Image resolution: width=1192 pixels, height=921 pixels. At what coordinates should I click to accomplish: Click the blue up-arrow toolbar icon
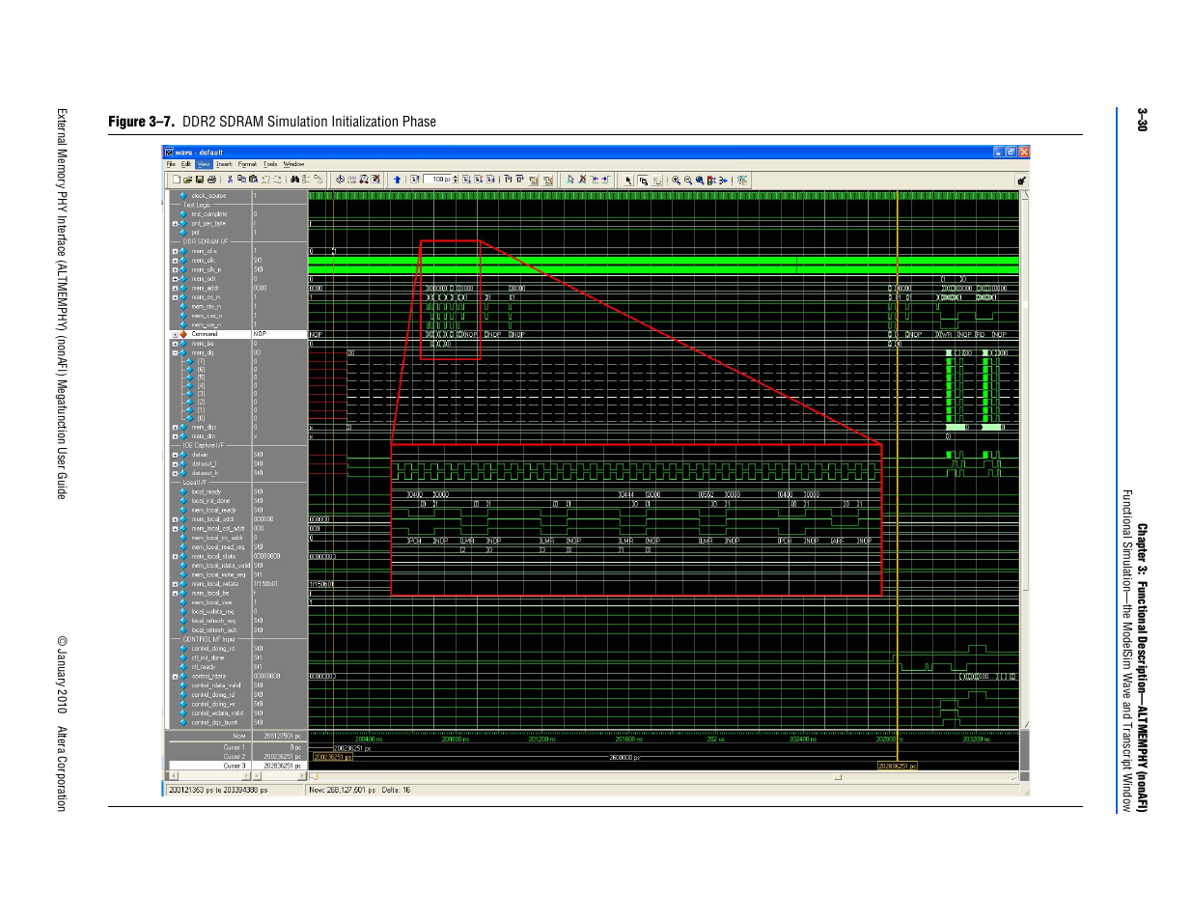(397, 180)
